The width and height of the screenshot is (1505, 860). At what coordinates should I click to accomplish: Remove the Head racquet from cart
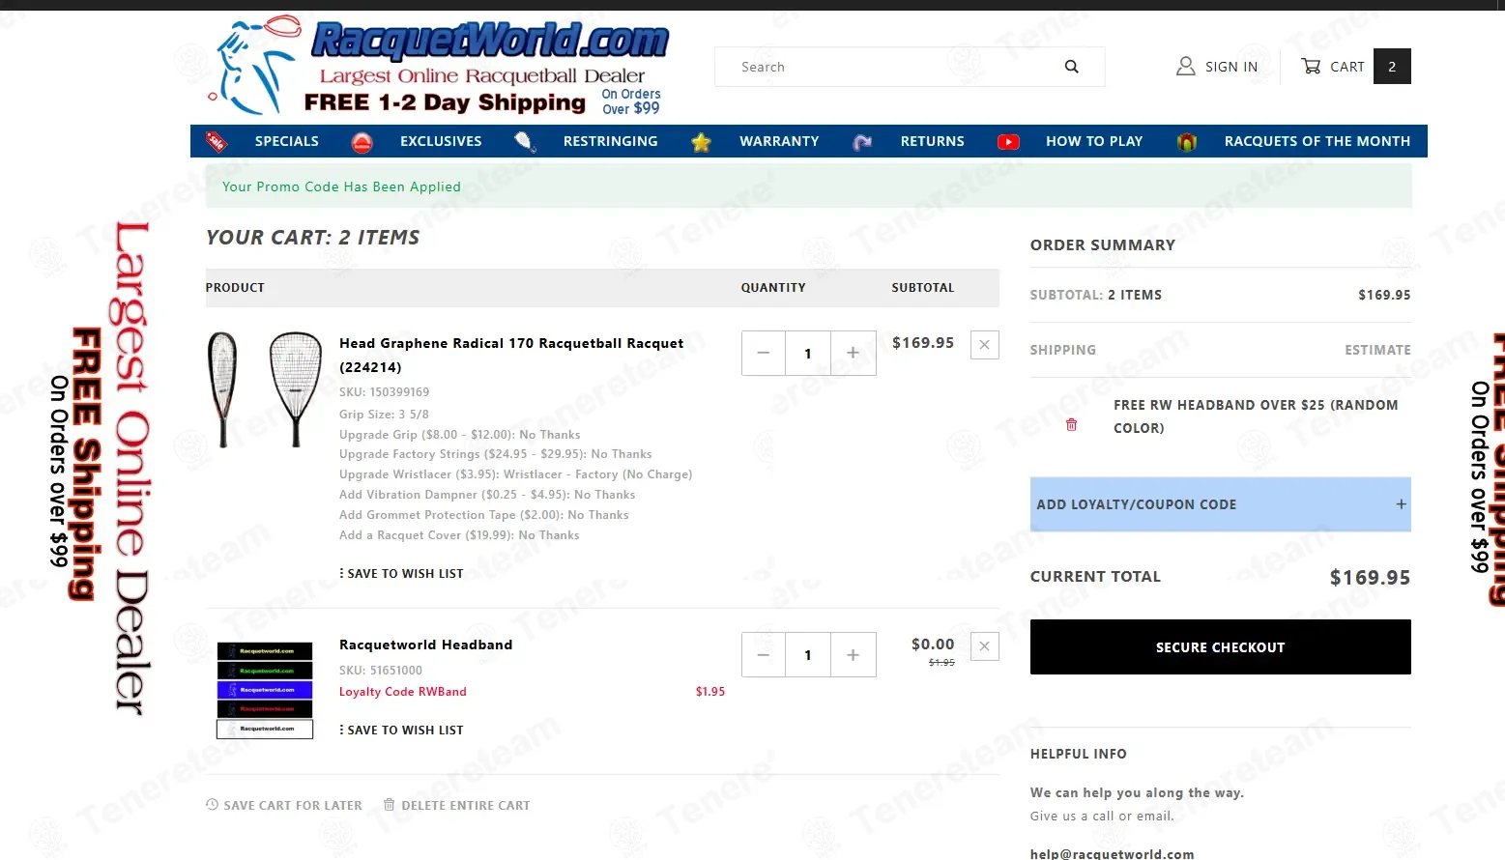pyautogui.click(x=984, y=345)
